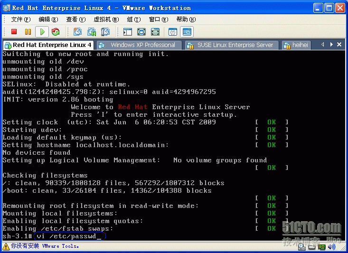Click 'Enabling /etc/fstab swaps:' line
Viewport: 348px width, 253px height.
58,229
